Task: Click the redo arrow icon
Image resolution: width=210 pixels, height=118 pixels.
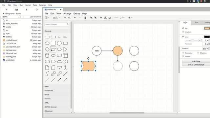Action: click(79, 18)
